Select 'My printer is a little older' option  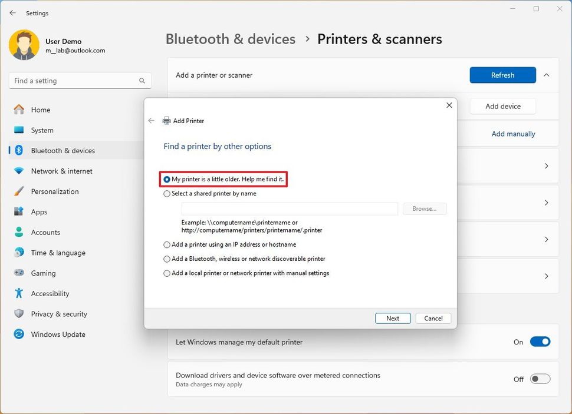tap(166, 179)
